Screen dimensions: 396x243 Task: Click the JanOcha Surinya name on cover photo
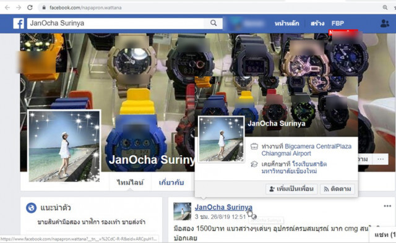pos(152,160)
